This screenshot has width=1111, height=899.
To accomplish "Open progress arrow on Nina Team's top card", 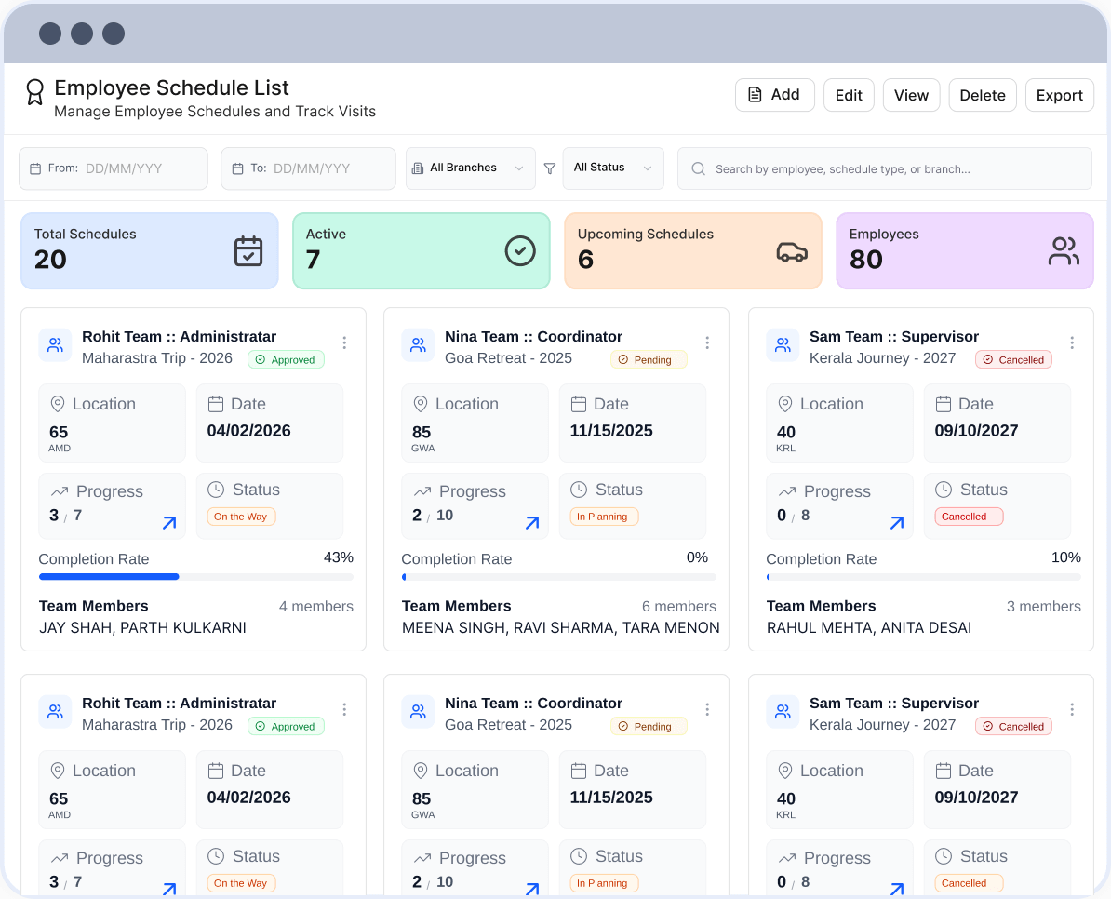I will [532, 523].
